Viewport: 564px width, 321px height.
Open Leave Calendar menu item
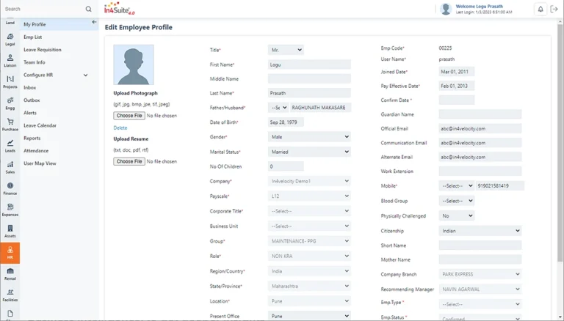(40, 125)
